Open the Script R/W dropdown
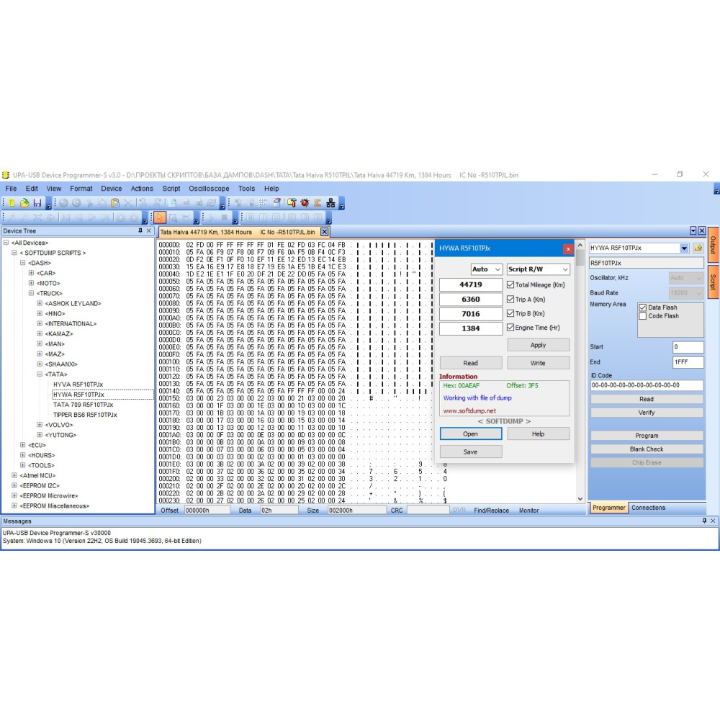720x720 pixels. (538, 269)
